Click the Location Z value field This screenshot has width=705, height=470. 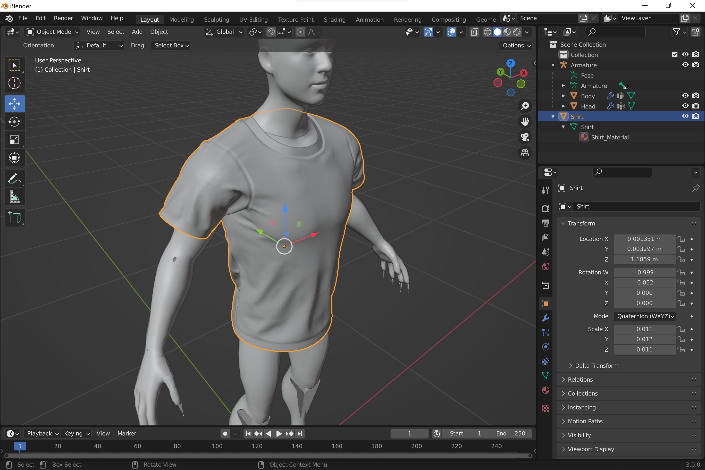(644, 259)
